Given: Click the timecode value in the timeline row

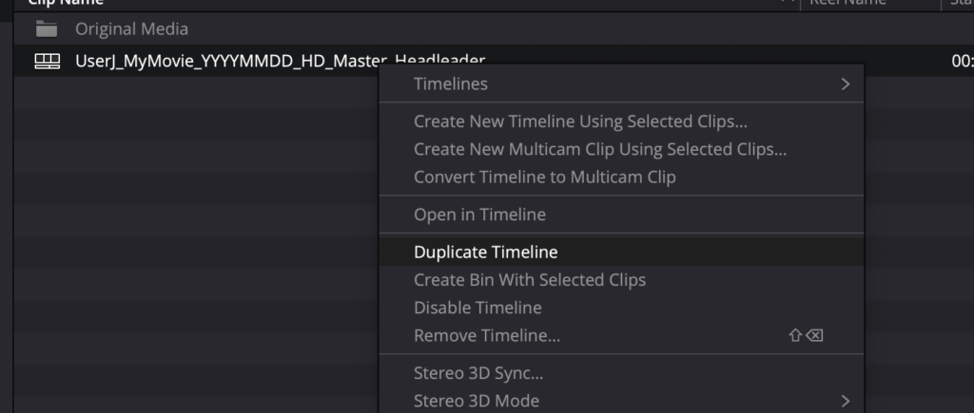Looking at the screenshot, I should click(963, 61).
